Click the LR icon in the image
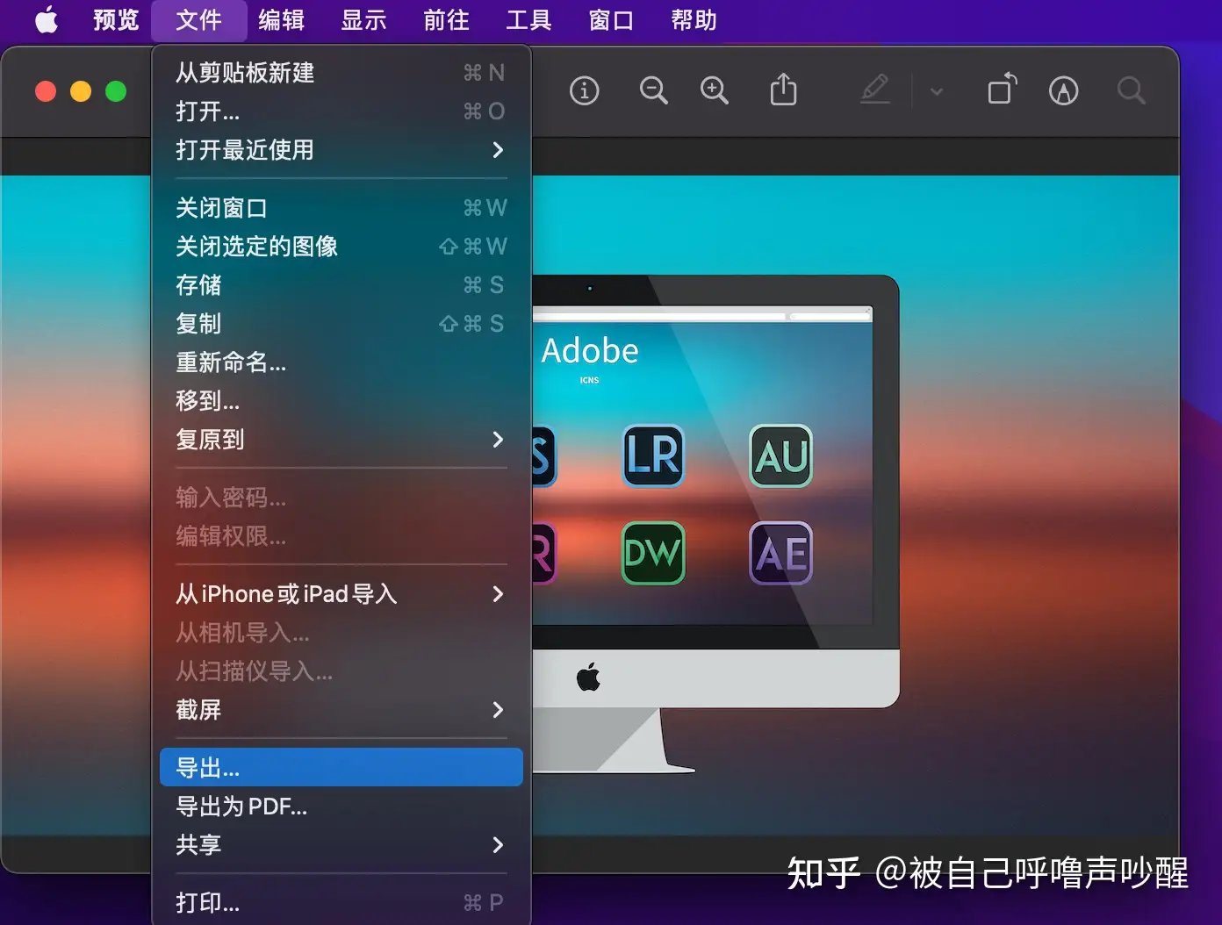The width and height of the screenshot is (1222, 925). (x=653, y=456)
